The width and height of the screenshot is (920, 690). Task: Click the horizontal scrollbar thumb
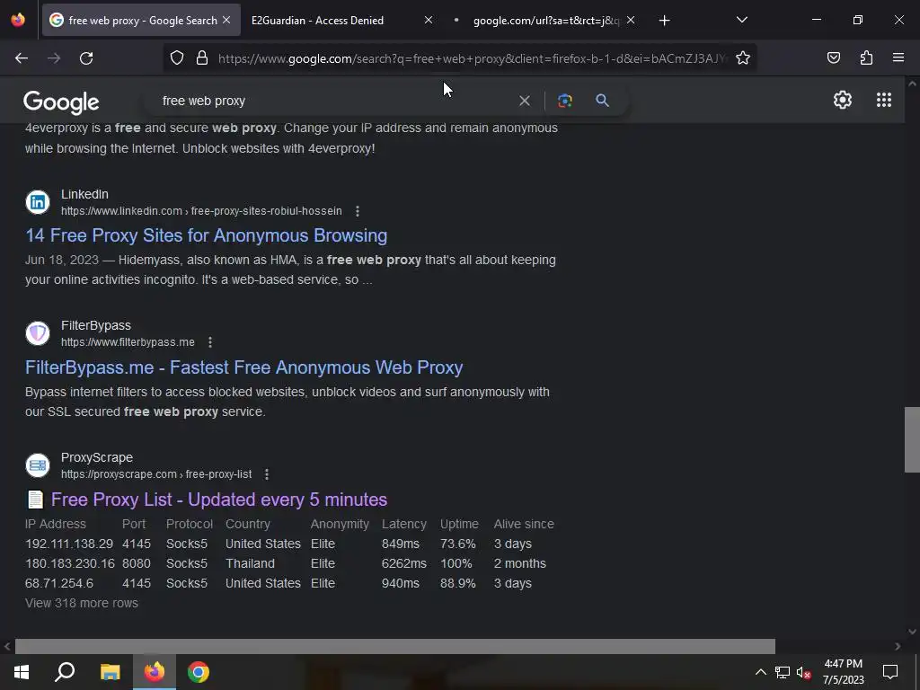pos(395,646)
